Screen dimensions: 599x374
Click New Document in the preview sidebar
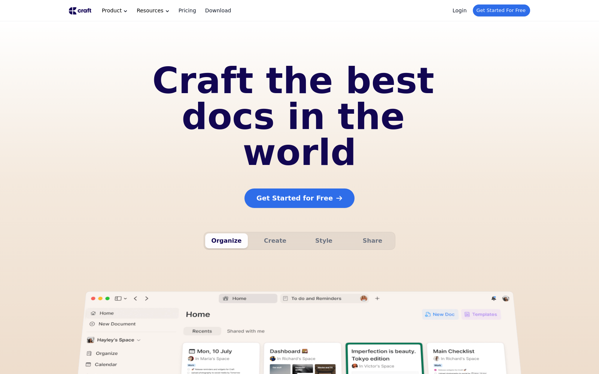point(113,324)
